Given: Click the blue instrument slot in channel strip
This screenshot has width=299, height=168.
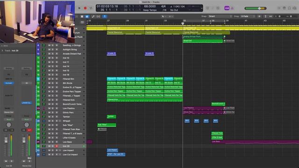Looking at the screenshot, I should click(x=8, y=83).
